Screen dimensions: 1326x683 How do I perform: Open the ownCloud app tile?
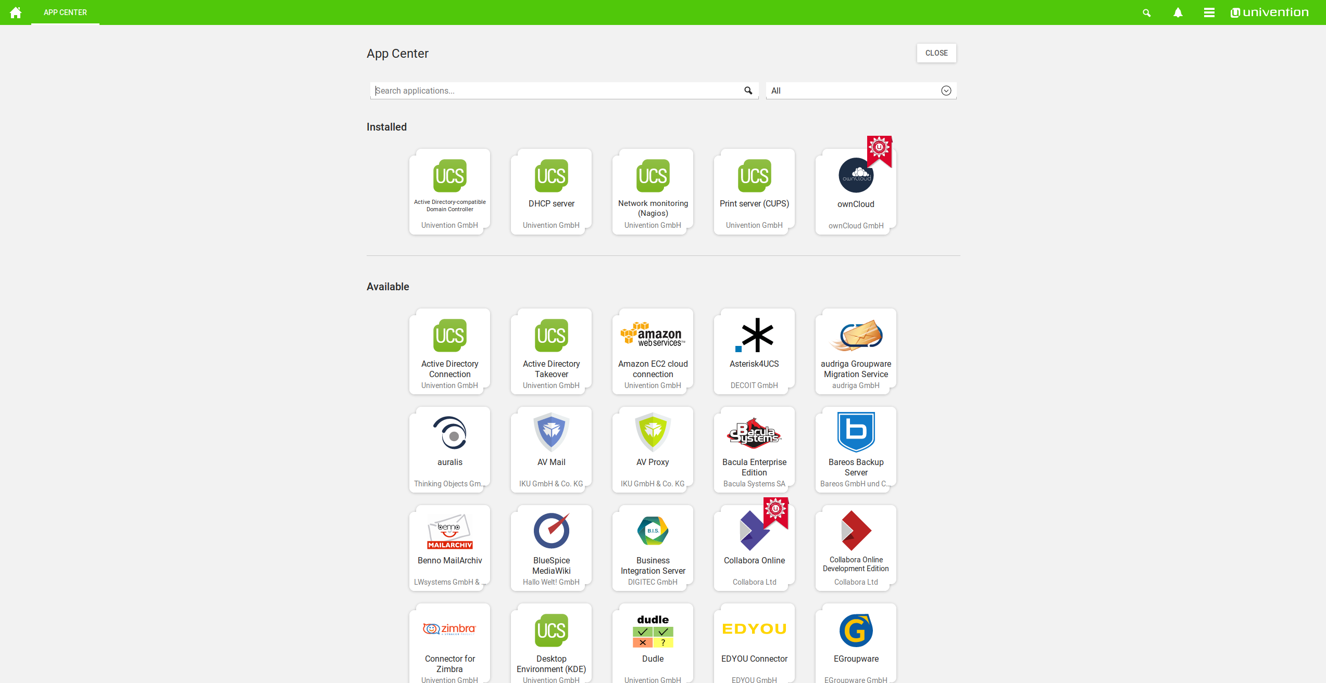[855, 191]
